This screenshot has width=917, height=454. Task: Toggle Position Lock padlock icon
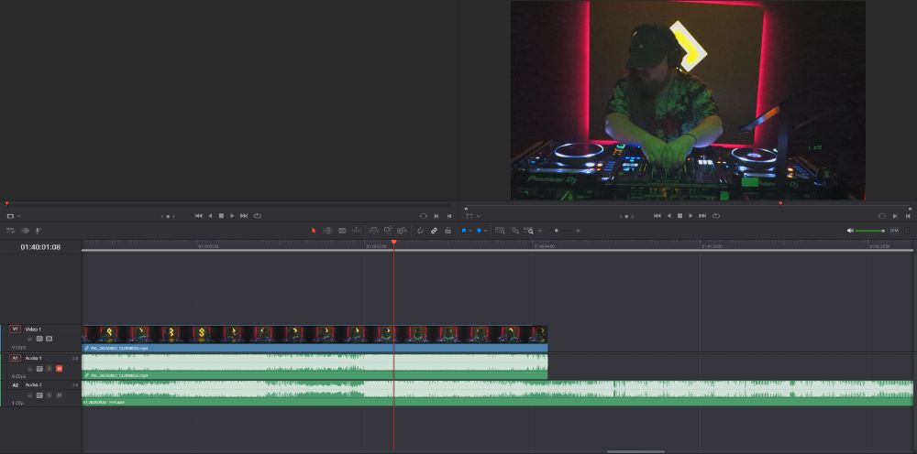[x=447, y=231]
